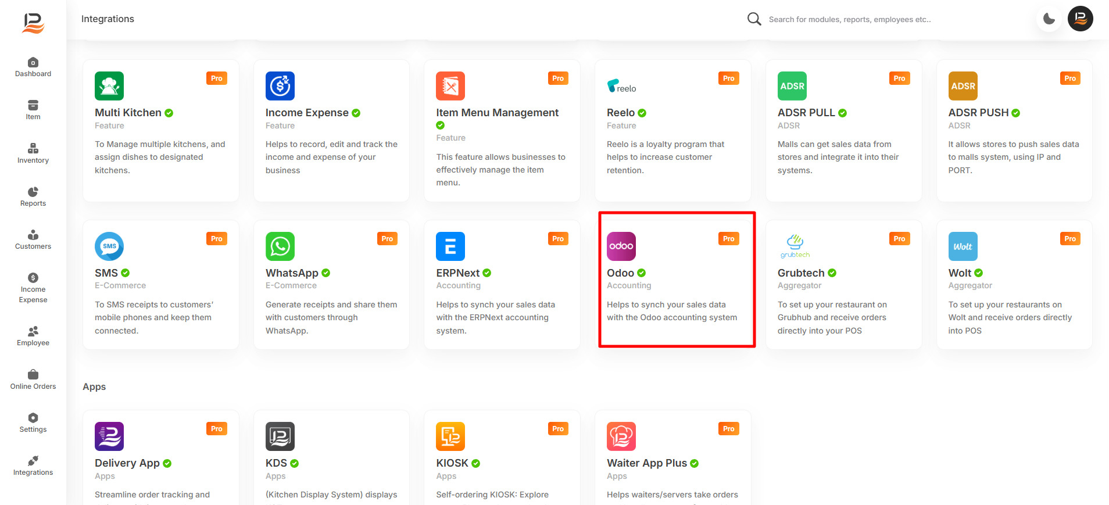Click the Odoo integration logo icon
The width and height of the screenshot is (1109, 505).
pyautogui.click(x=621, y=246)
